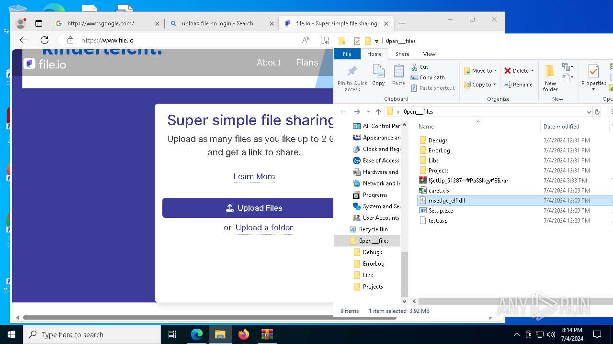Open Edge tab actions menu icon
Screen dimensions: 613x344
tap(39, 23)
